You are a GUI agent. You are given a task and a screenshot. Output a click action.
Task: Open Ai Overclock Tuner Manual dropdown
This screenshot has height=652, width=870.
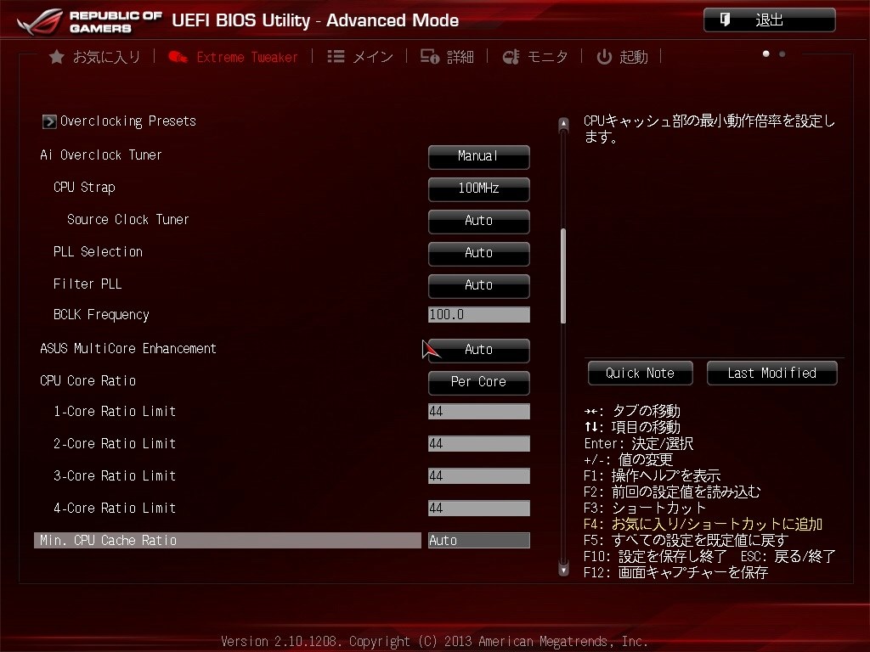point(479,157)
